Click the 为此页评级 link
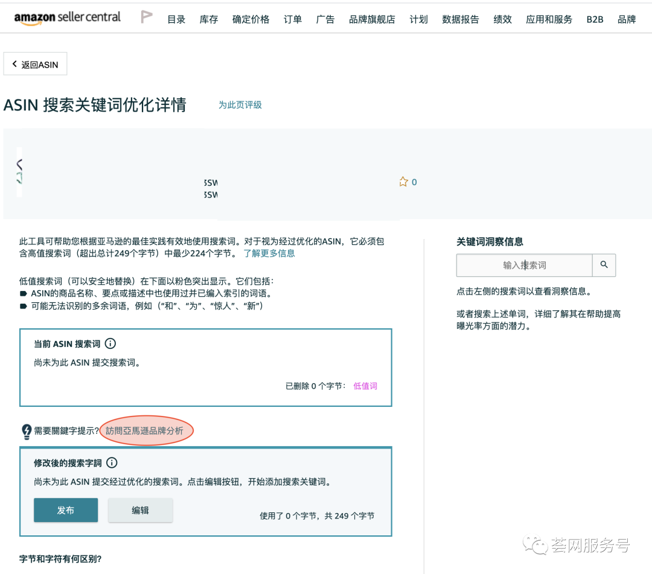 point(240,105)
